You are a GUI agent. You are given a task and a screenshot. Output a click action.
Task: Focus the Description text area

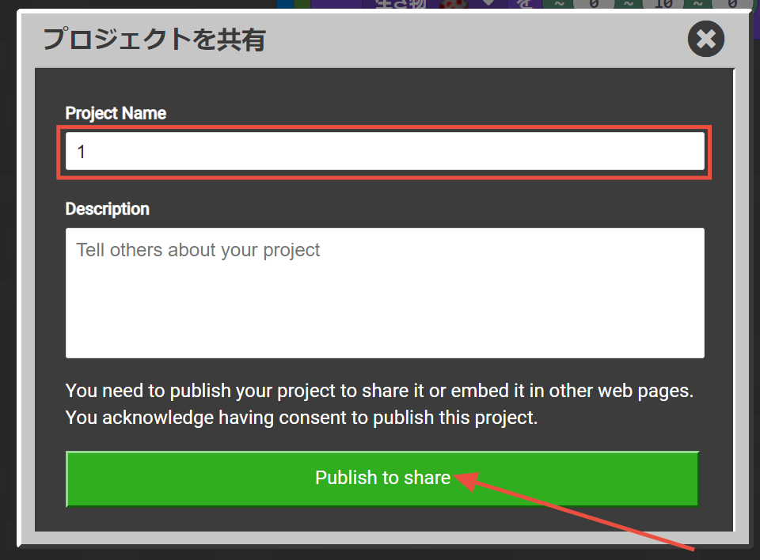coord(385,293)
